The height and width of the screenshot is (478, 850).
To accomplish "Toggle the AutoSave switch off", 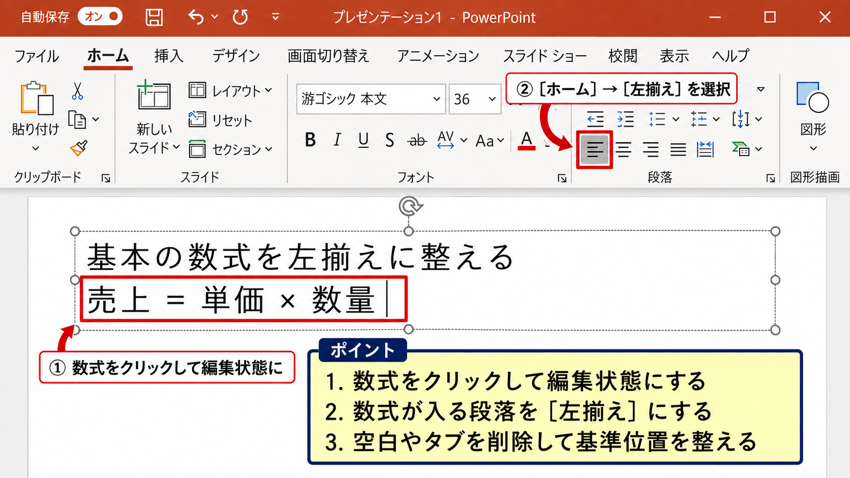I will coord(100,17).
